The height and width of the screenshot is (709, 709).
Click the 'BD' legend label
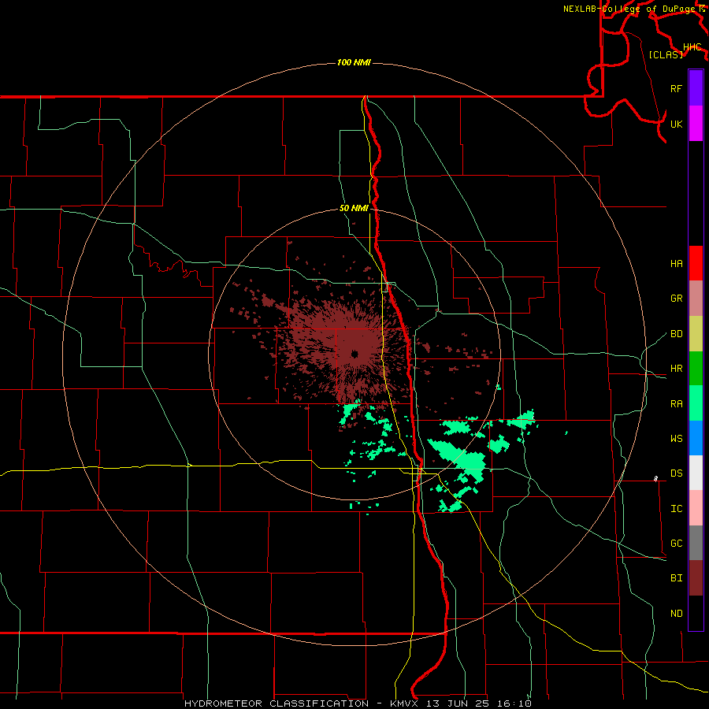676,334
